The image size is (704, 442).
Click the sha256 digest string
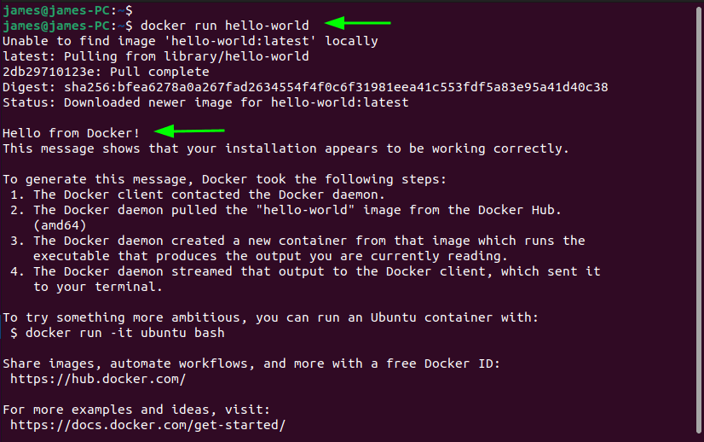(336, 87)
